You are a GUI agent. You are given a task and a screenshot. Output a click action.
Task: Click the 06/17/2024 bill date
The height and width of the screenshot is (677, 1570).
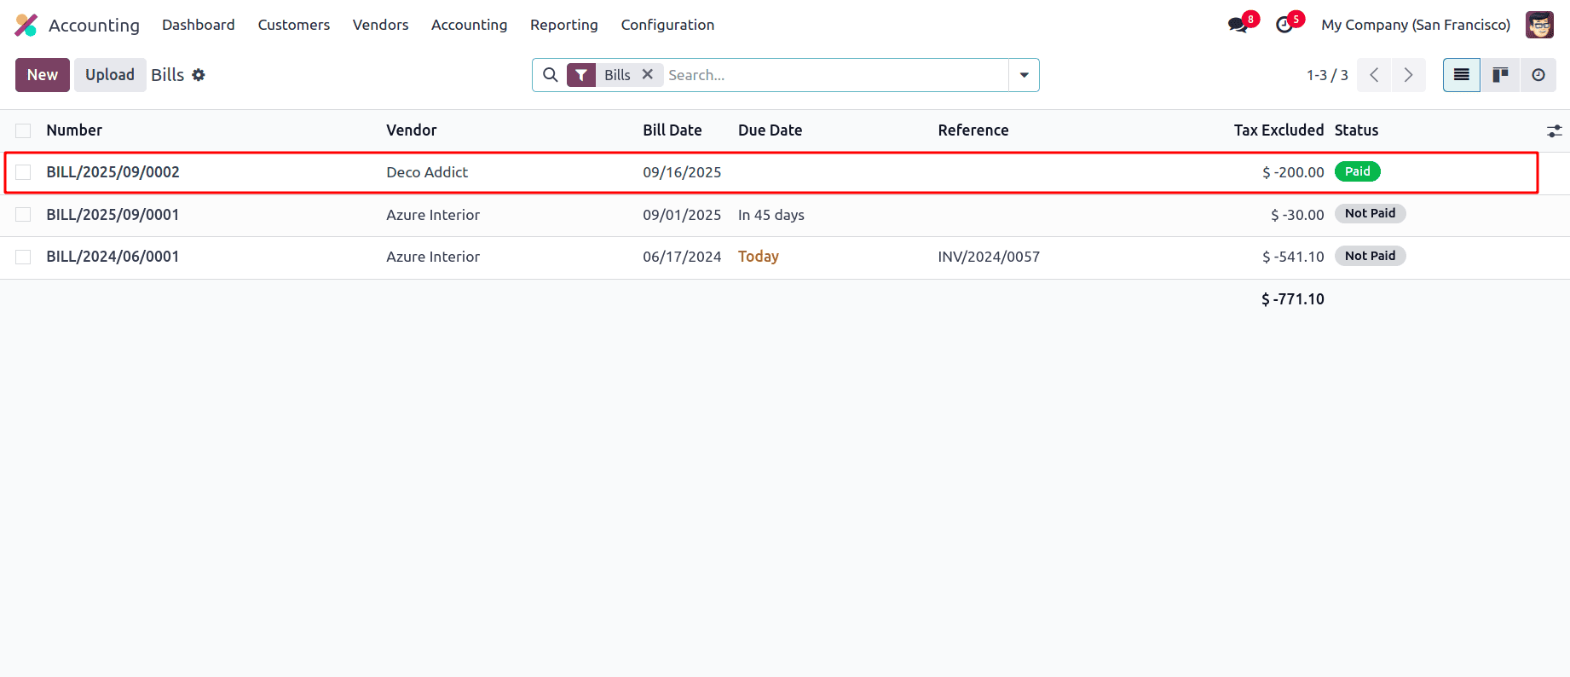tap(682, 257)
